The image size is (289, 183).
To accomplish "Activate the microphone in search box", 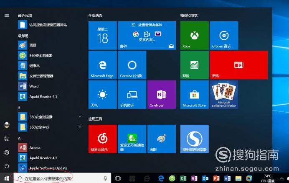I will point(105,178).
